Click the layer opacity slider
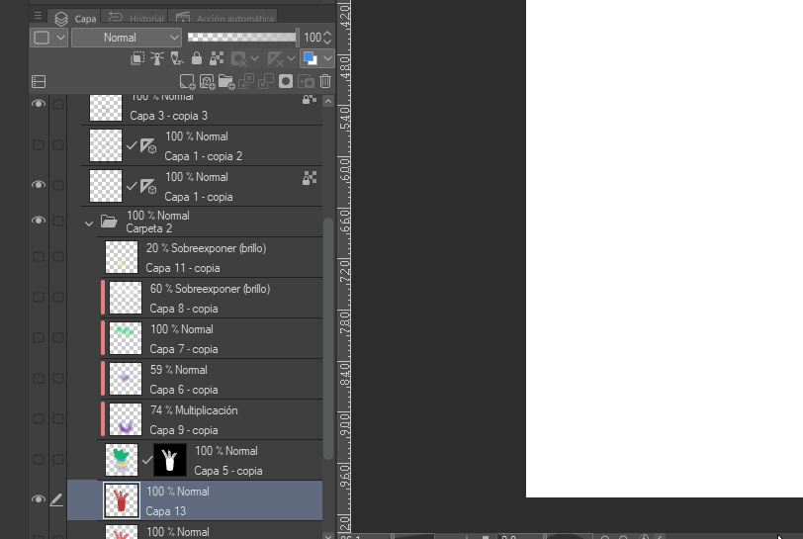Image resolution: width=803 pixels, height=539 pixels. coord(241,38)
